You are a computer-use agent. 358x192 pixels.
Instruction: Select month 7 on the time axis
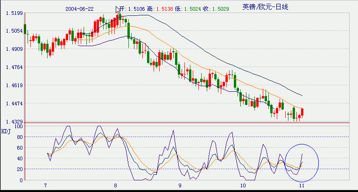tap(45, 185)
